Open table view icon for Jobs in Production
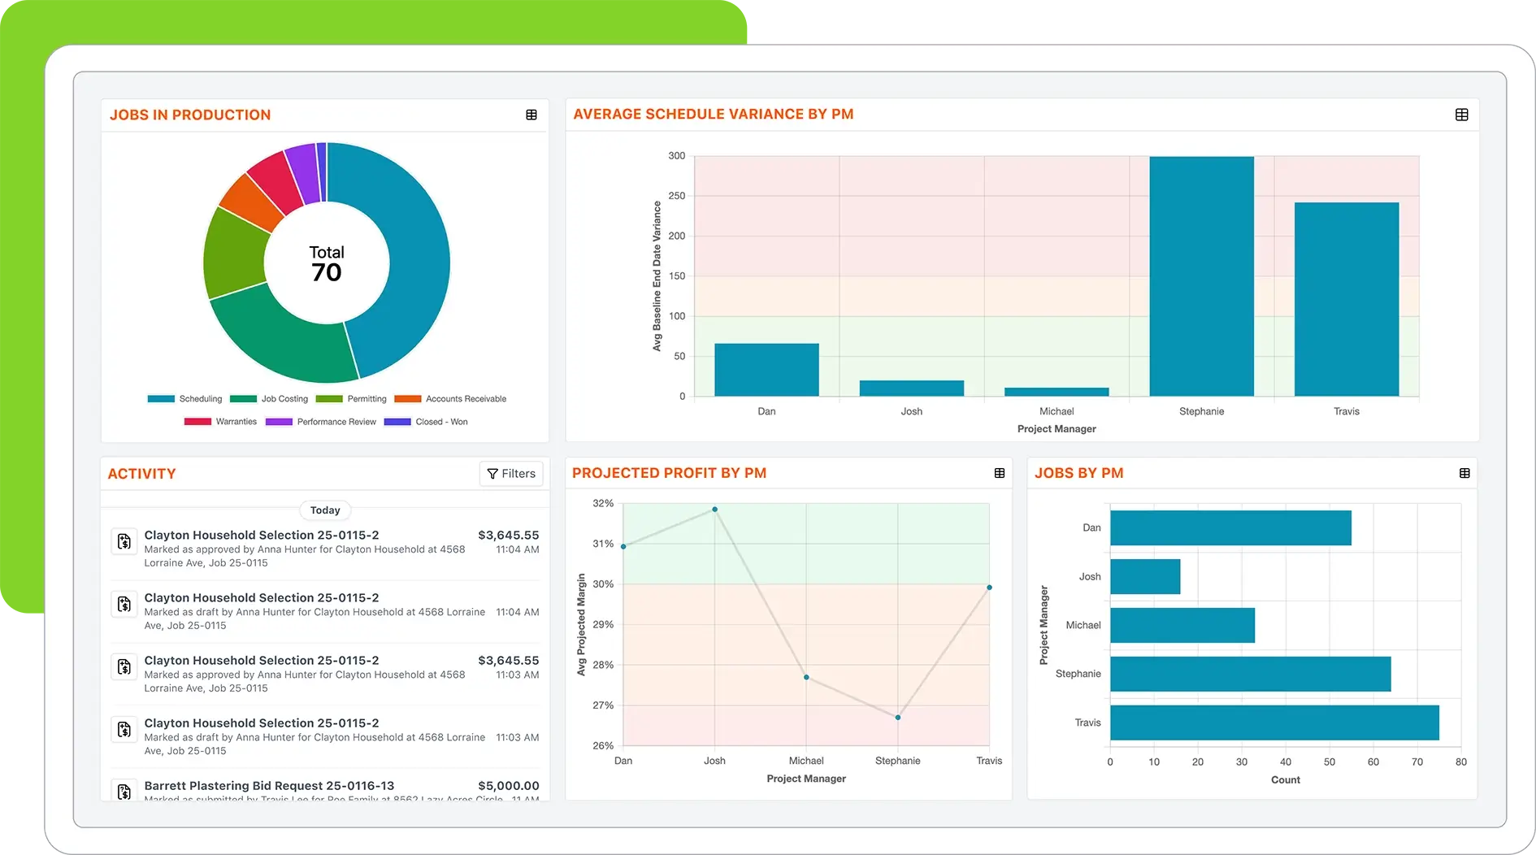This screenshot has width=1536, height=855. (x=532, y=115)
